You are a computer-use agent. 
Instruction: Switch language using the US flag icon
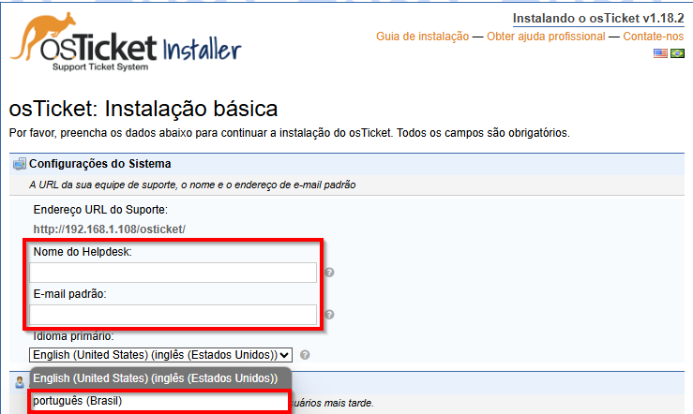pyautogui.click(x=660, y=53)
